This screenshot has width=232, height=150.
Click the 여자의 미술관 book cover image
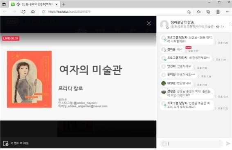[29, 79]
